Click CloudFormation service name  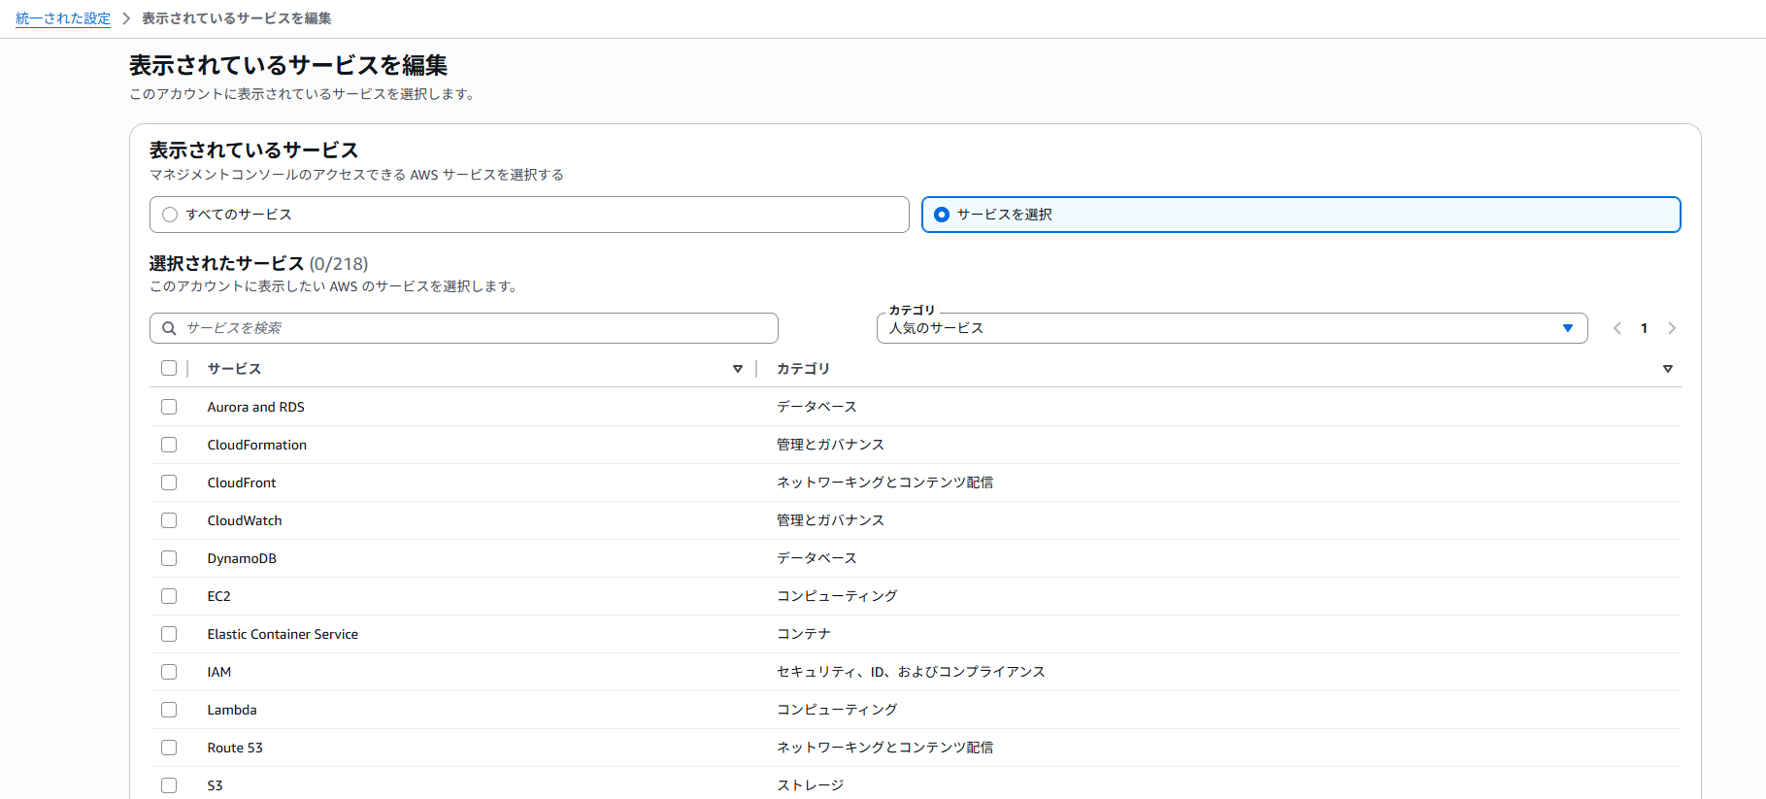point(257,445)
